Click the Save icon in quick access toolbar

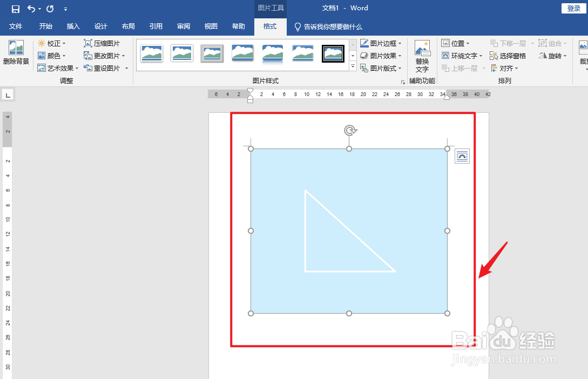pos(15,9)
